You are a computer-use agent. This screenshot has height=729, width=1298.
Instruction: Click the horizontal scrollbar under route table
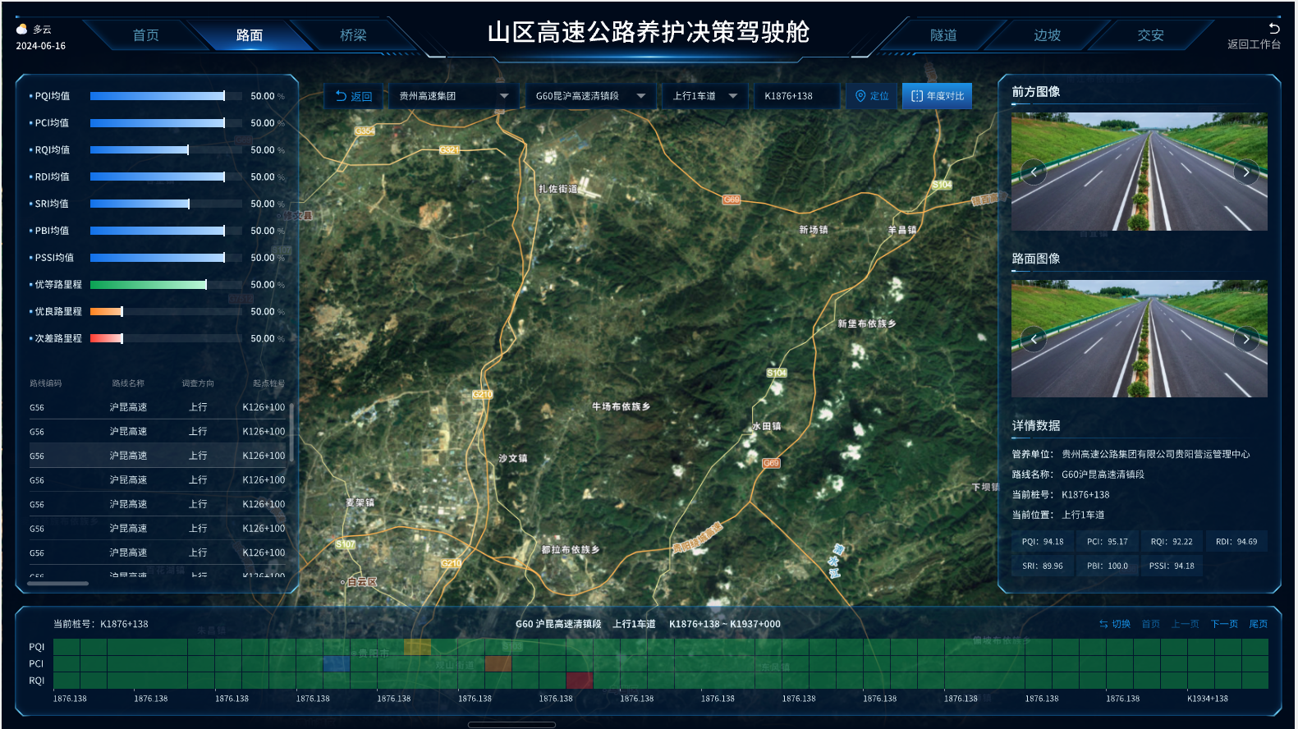(58, 584)
